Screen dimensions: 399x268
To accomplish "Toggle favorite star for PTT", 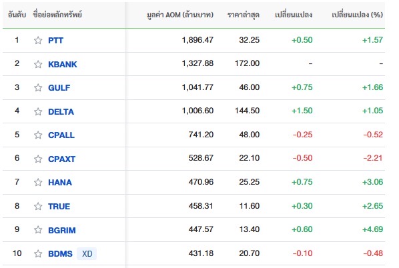I will [x=38, y=40].
